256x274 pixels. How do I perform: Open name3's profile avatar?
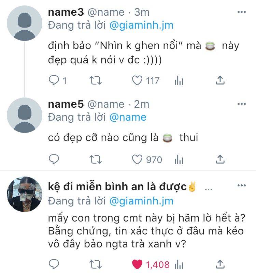click(25, 23)
